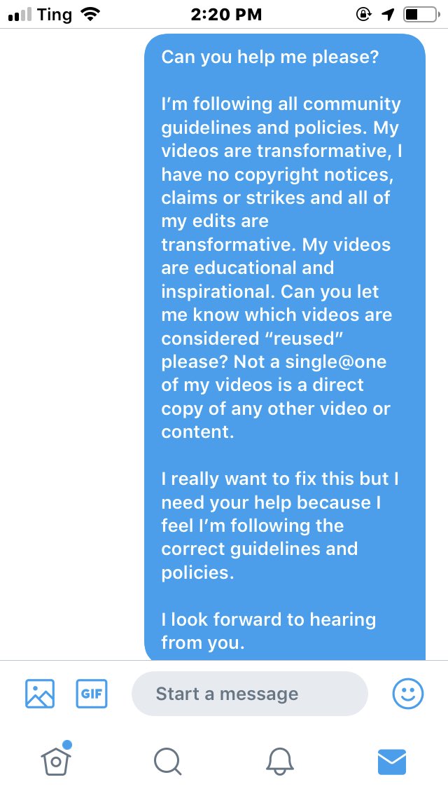The height and width of the screenshot is (796, 448).
Task: Tap the Ting carrier label
Action: (x=55, y=15)
